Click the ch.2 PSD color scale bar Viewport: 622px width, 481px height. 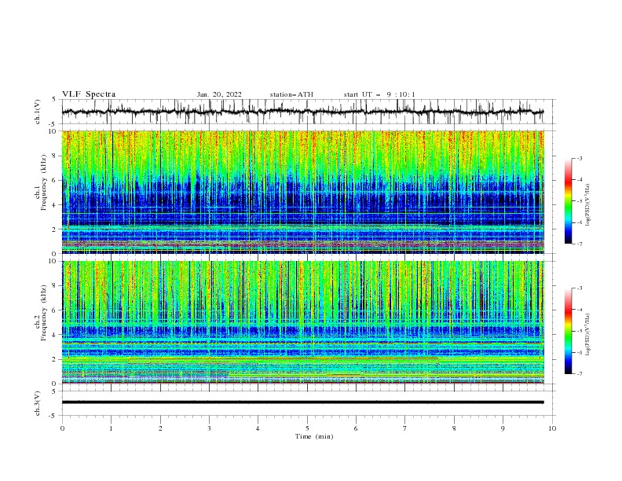(569, 331)
